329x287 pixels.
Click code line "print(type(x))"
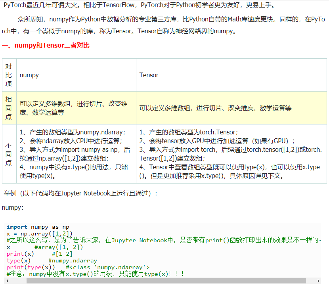(78, 267)
